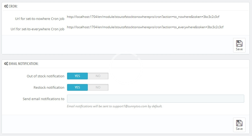Click the Restock notification label
Viewport: 252px width, 136px height.
[x=49, y=87]
